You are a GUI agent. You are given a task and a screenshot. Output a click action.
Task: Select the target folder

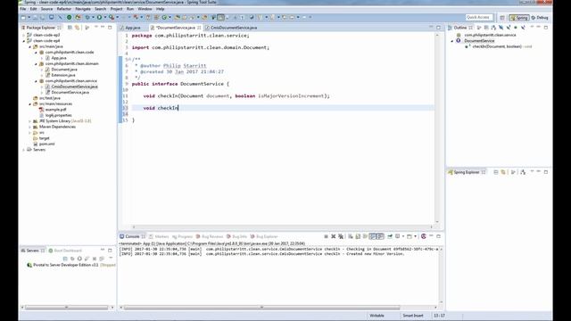[44, 138]
